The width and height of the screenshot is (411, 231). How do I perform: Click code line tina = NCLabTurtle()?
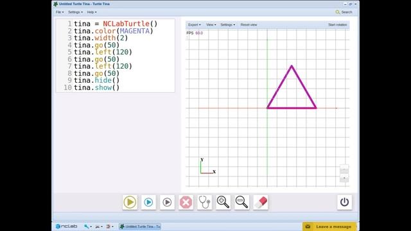coord(116,24)
